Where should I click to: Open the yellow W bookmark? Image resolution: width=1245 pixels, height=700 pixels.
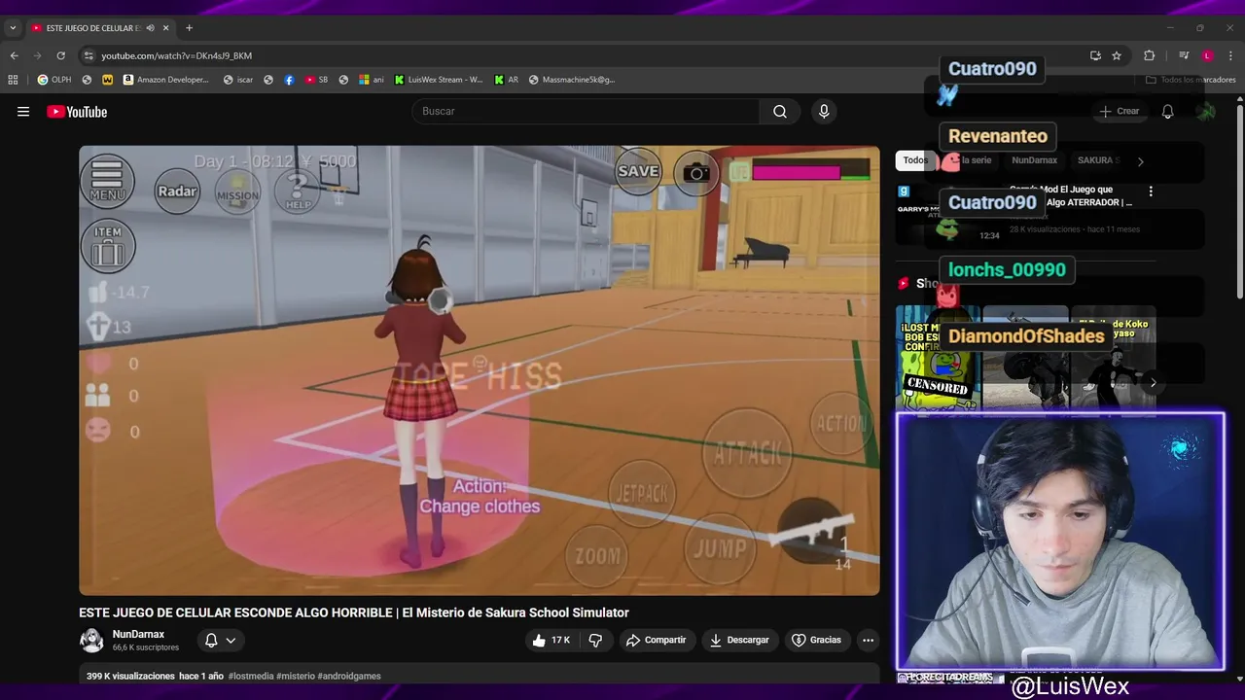pos(107,80)
